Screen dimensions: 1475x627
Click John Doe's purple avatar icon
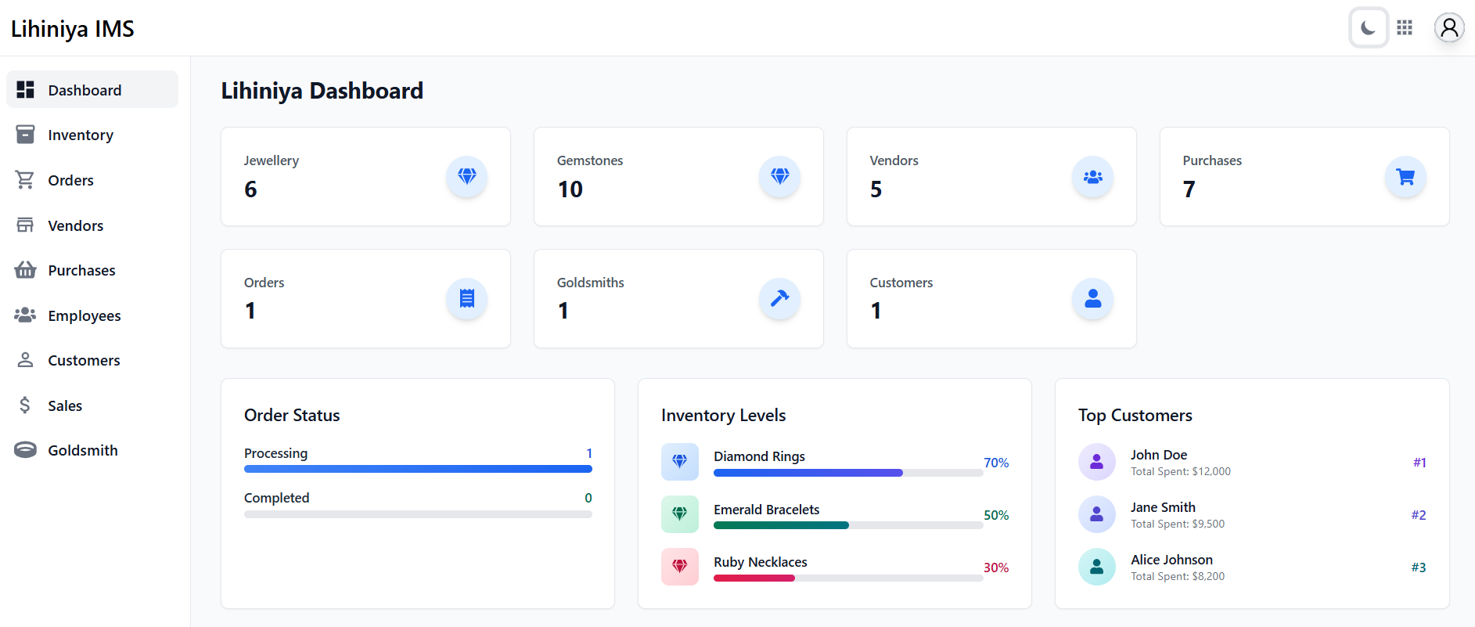point(1097,462)
